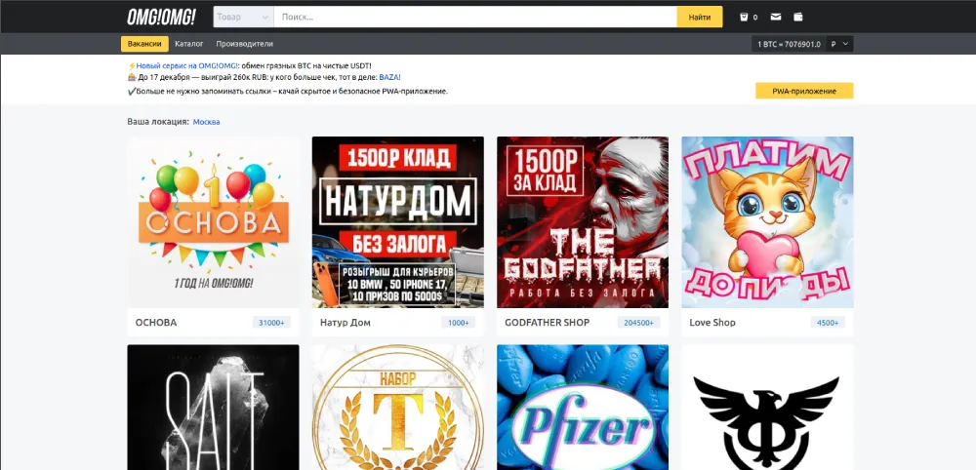This screenshot has height=470, width=976.
Task: Go to the Производители tab
Action: pos(244,44)
